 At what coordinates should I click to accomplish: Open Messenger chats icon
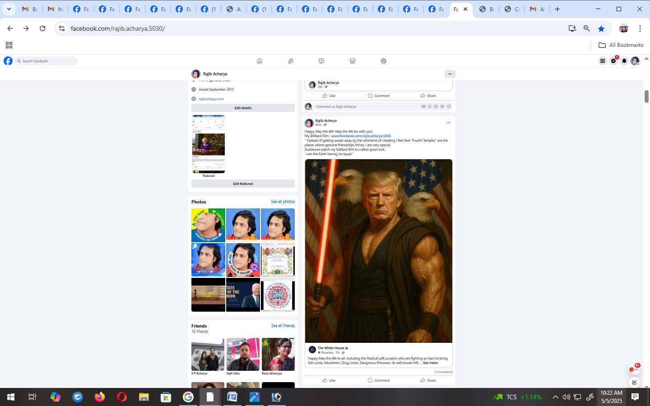point(613,61)
